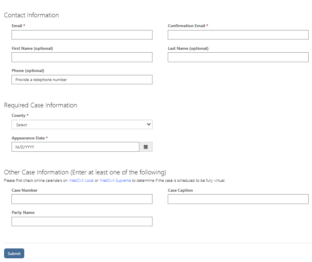Focus the Appearance Date text input
The image size is (312, 262).
pos(75,147)
